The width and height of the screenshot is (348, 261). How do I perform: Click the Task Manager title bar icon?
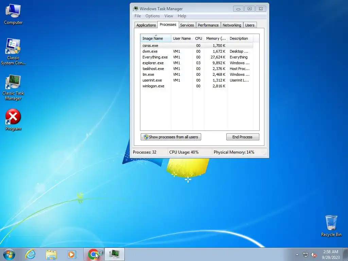pyautogui.click(x=135, y=8)
